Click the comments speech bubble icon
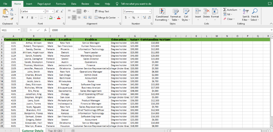The height and width of the screenshot is (132, 273). pos(269,4)
